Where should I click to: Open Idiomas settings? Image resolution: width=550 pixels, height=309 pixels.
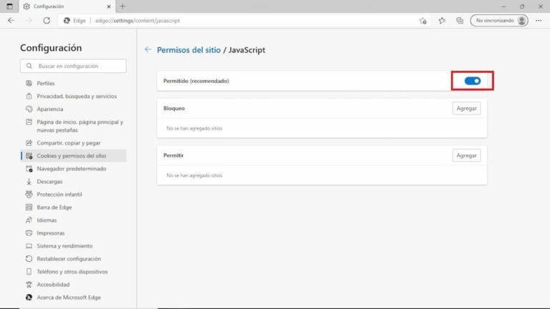[73, 220]
